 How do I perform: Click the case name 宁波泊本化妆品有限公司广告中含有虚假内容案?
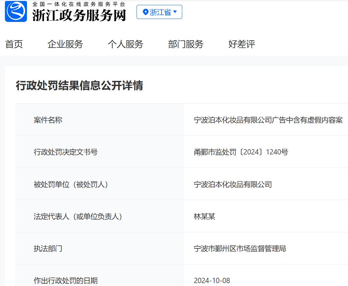tap(268, 120)
